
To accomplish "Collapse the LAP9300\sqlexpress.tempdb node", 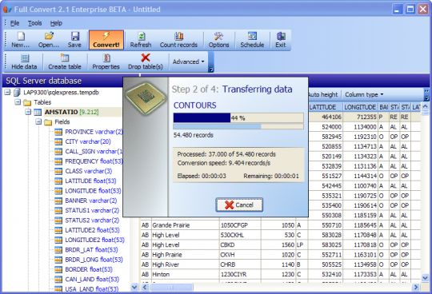I will pos(7,92).
